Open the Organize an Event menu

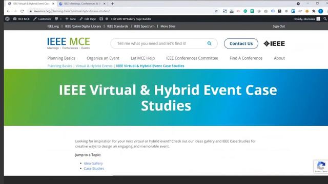tap(103, 58)
